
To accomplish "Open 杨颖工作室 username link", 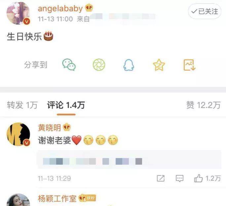I will tap(57, 198).
